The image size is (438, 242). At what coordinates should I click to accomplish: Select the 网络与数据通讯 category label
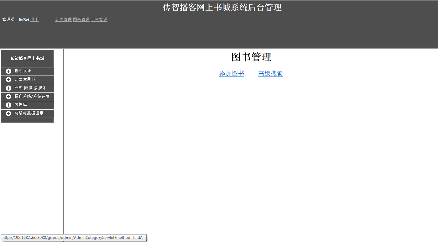(29, 113)
